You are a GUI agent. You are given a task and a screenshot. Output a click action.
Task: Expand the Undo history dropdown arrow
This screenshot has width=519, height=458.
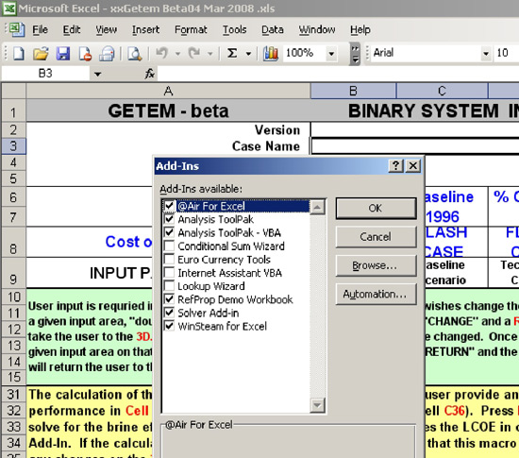tap(177, 53)
